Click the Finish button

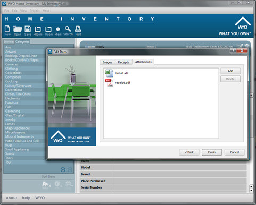click(212, 152)
